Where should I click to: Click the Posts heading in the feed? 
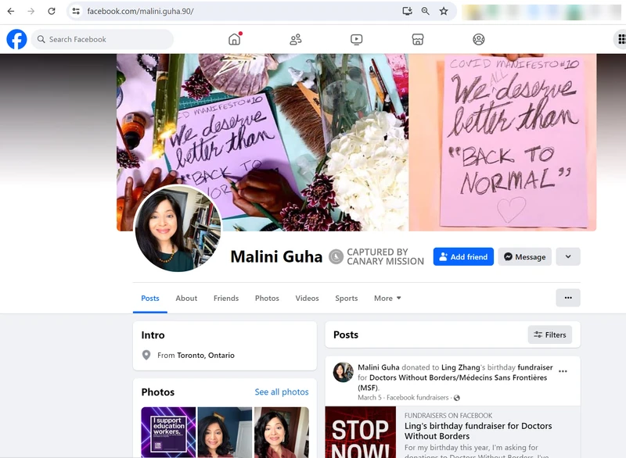point(346,335)
